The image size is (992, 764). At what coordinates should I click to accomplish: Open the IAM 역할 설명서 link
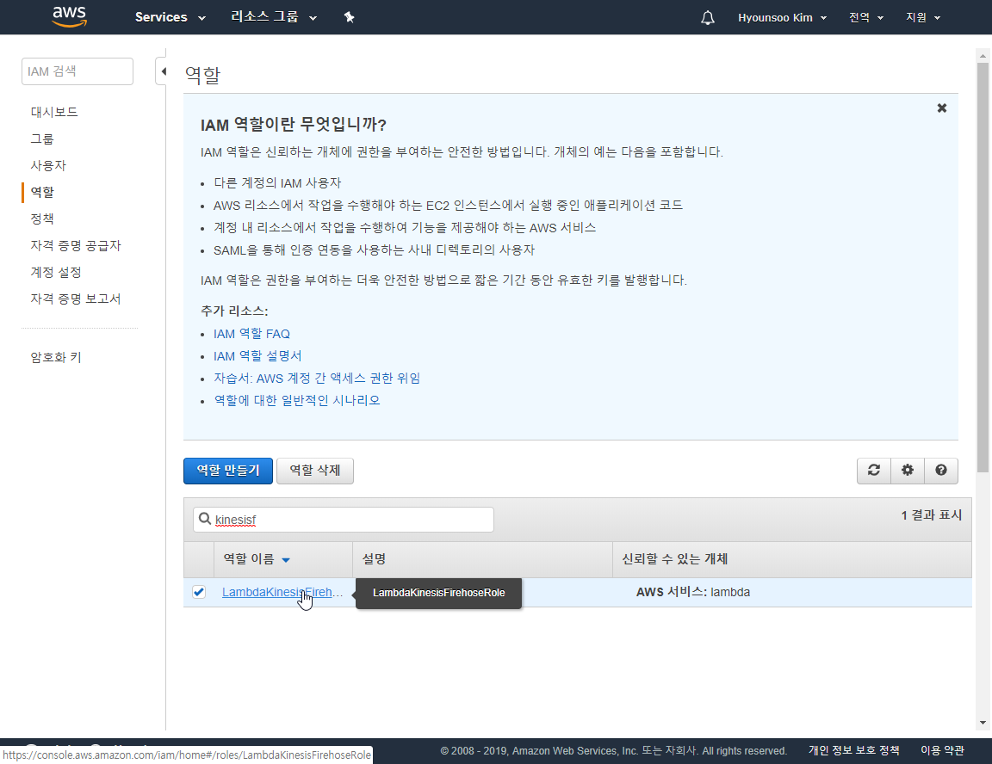257,356
